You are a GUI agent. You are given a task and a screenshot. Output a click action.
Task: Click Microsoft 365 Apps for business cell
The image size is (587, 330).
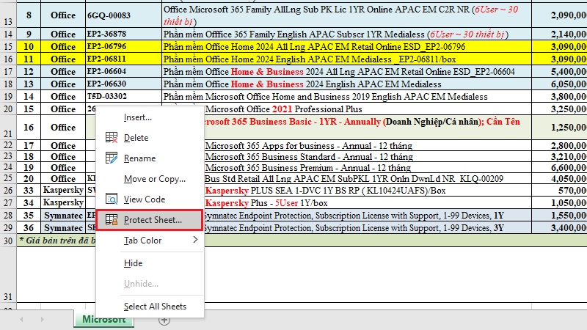coord(368,145)
